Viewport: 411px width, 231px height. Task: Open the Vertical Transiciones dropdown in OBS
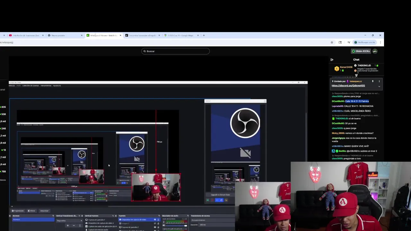coord(69,221)
